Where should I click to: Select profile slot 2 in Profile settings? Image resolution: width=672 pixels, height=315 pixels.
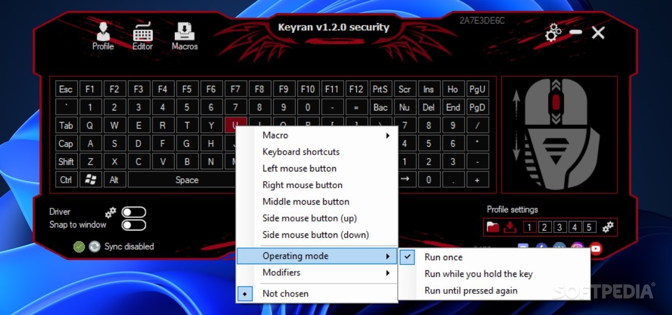tap(544, 227)
